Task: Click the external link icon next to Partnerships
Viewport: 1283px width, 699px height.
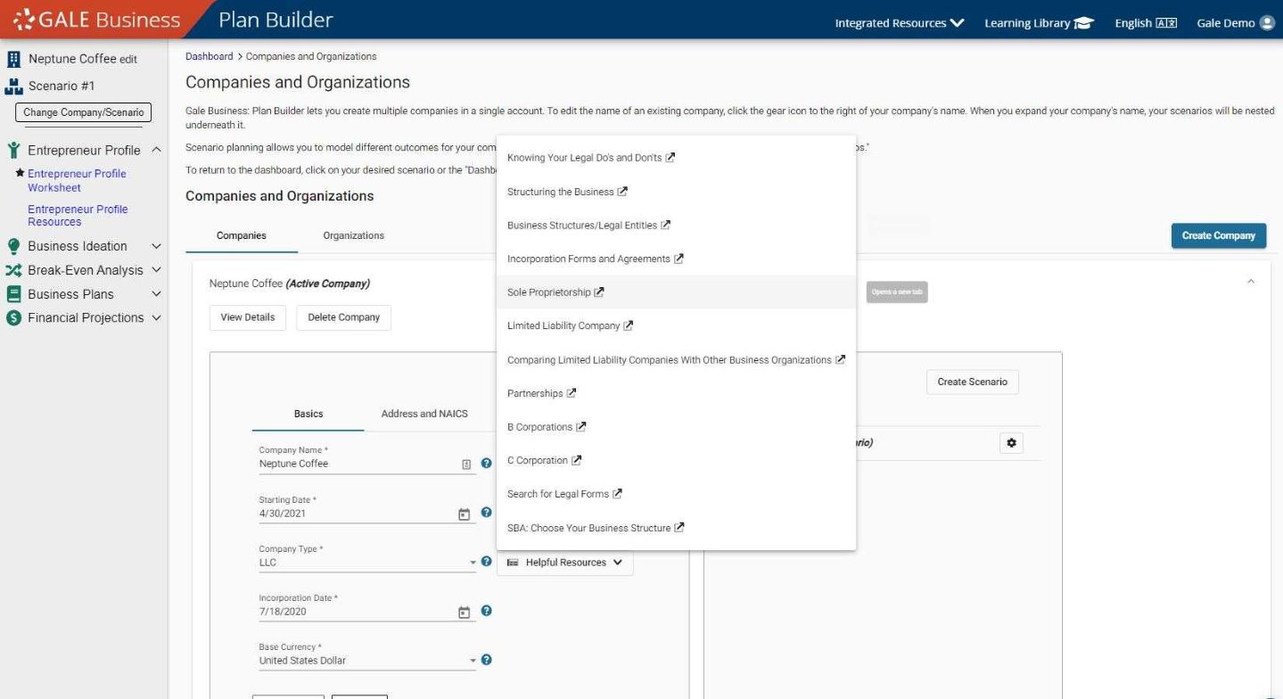Action: 572,393
